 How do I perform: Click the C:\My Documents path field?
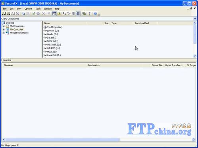(x=97, y=19)
